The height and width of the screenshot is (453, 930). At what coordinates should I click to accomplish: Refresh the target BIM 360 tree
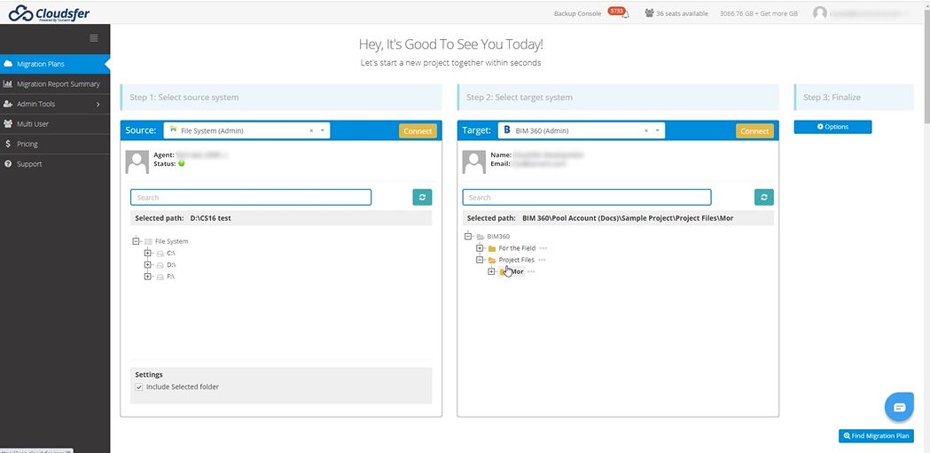coord(763,198)
